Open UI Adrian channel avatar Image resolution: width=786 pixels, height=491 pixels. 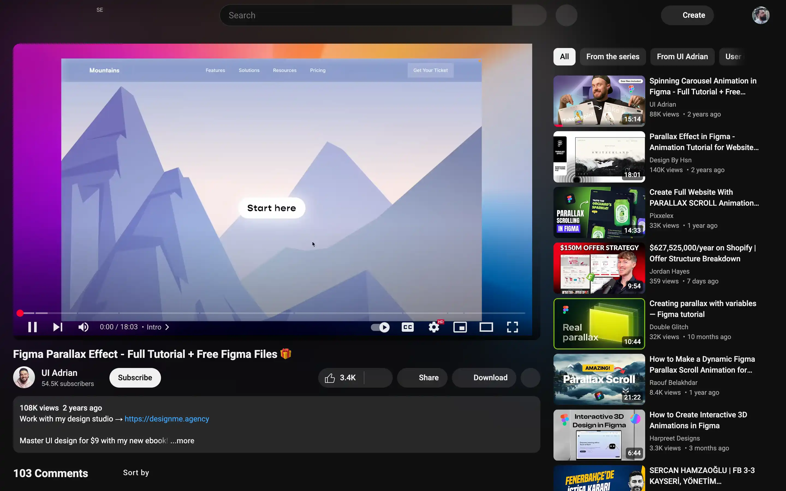pyautogui.click(x=24, y=377)
